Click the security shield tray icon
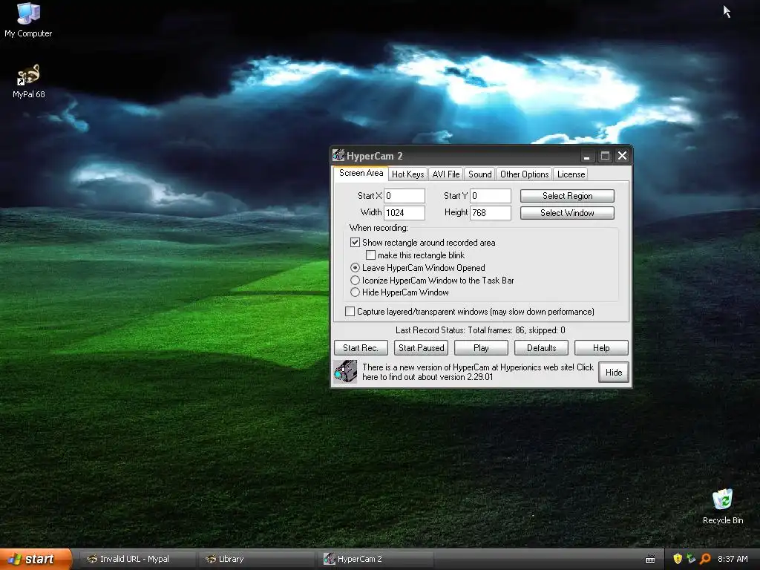The width and height of the screenshot is (760, 570). click(678, 559)
